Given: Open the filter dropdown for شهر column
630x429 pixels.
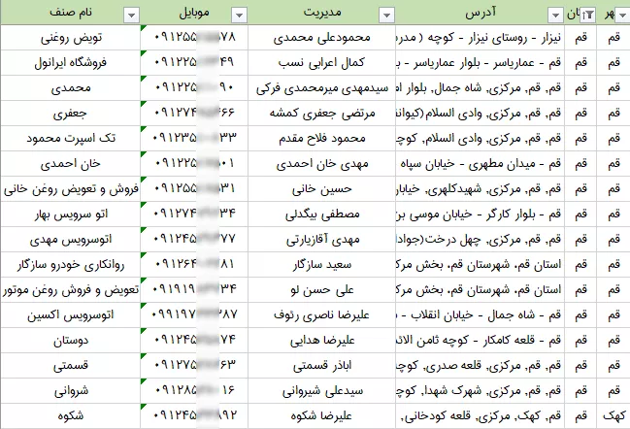Looking at the screenshot, I should point(623,16).
